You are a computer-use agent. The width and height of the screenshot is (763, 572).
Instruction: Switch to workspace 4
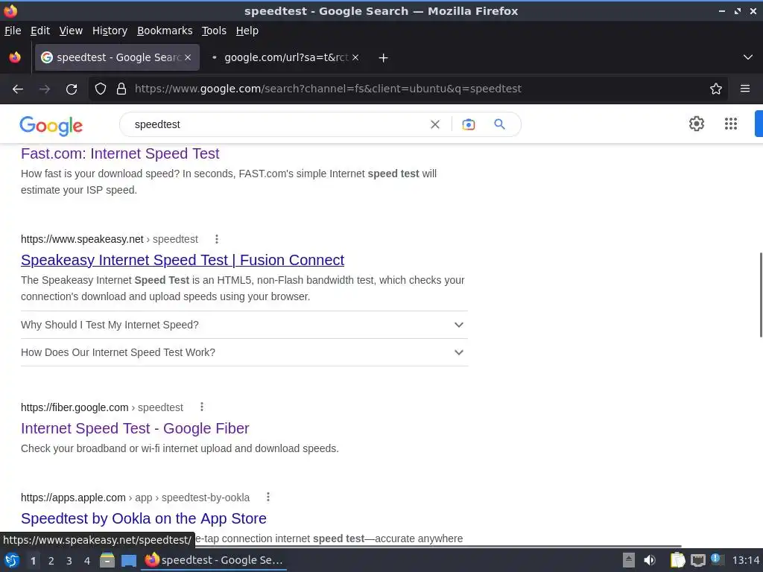pos(87,561)
